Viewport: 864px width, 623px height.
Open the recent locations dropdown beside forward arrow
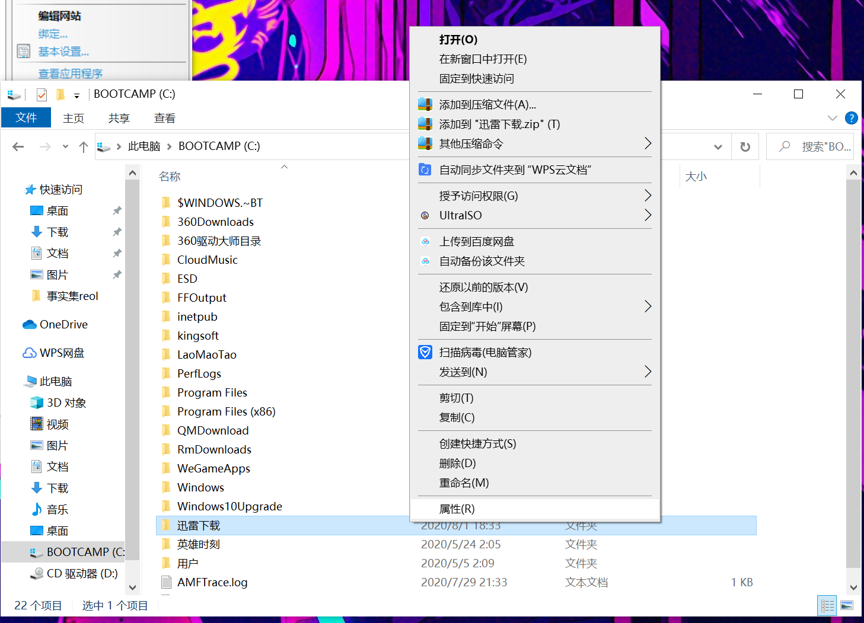pos(65,146)
